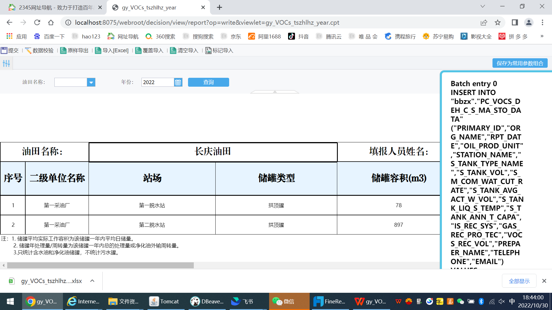The image size is (552, 310).
Task: Click the 提交 submit icon
Action: coord(4,51)
